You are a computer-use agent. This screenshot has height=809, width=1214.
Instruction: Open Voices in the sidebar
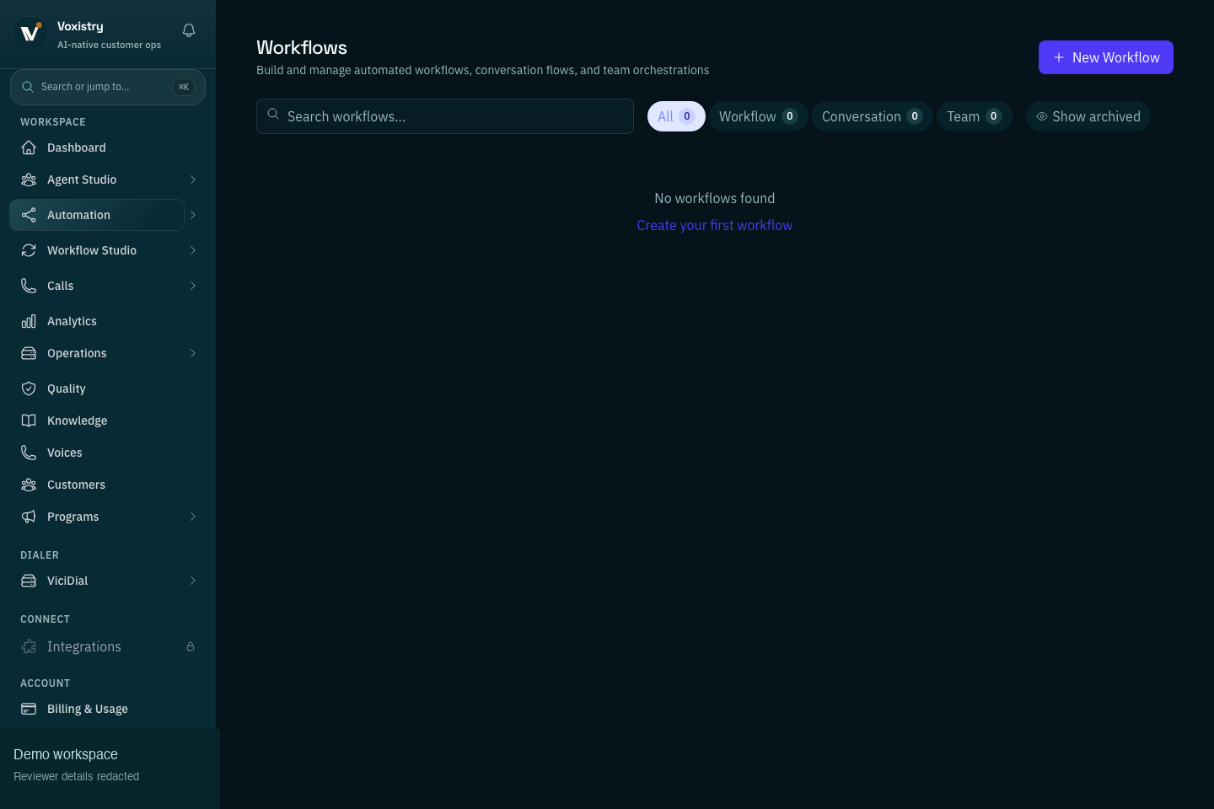click(x=108, y=453)
